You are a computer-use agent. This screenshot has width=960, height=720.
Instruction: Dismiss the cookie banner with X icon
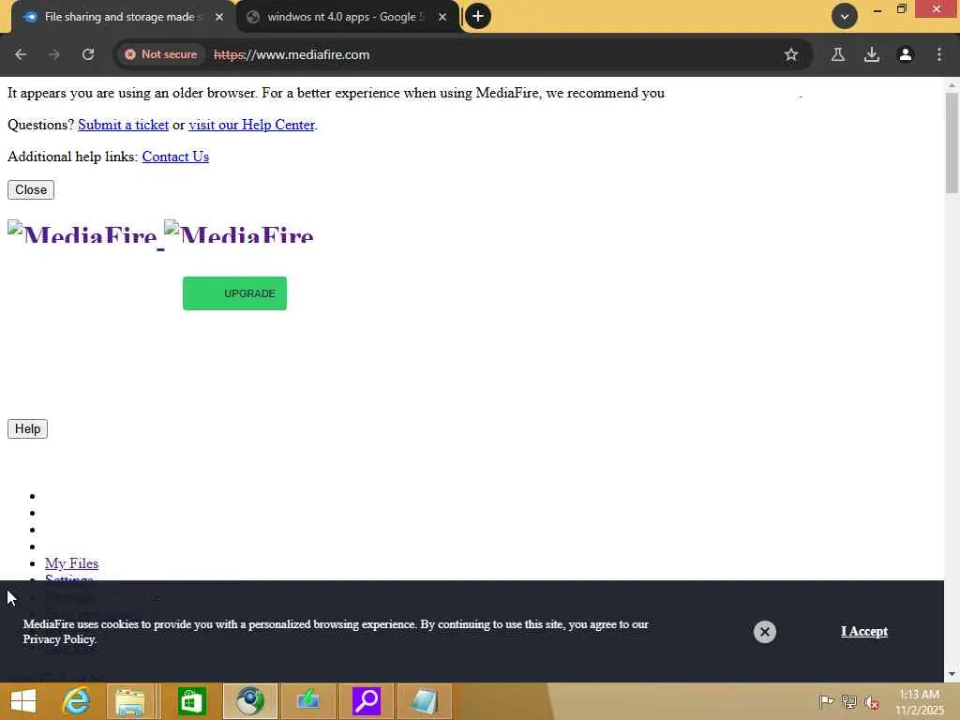click(765, 632)
